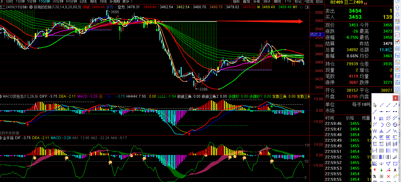The image size is (401, 182).
Task: Select the plain circle drawing tool
Action: [388, 125]
